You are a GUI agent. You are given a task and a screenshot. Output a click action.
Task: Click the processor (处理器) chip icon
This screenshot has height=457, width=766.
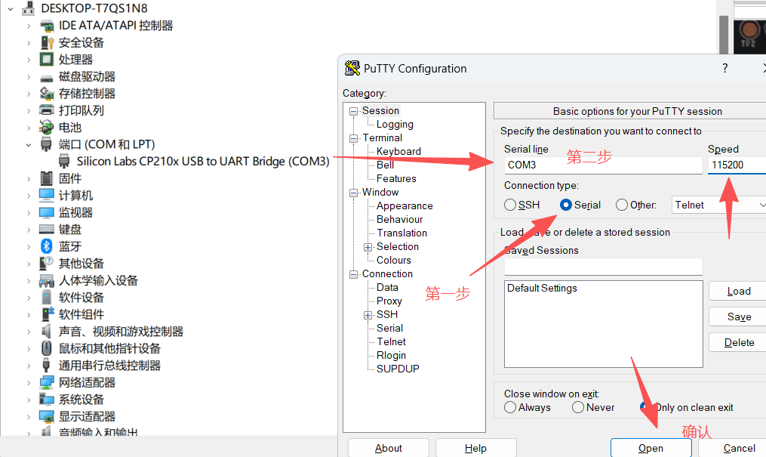click(47, 59)
